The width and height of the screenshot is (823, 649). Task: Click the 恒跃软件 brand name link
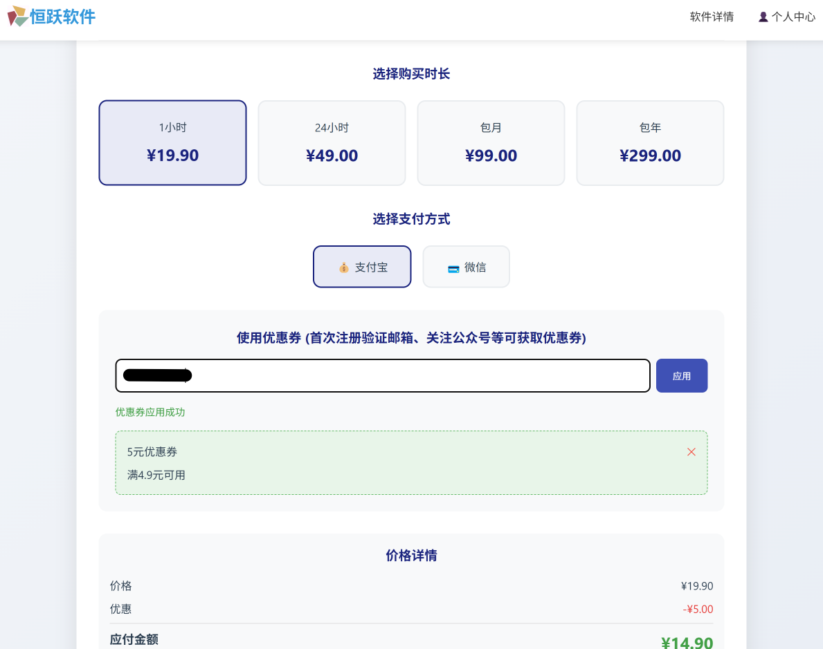point(62,17)
